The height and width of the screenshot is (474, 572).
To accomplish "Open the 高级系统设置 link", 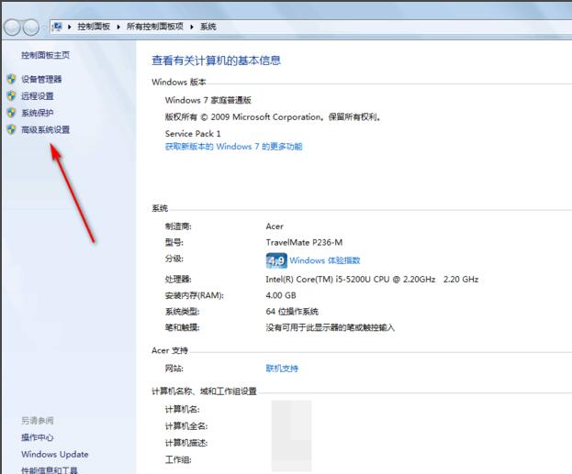I will pyautogui.click(x=45, y=129).
